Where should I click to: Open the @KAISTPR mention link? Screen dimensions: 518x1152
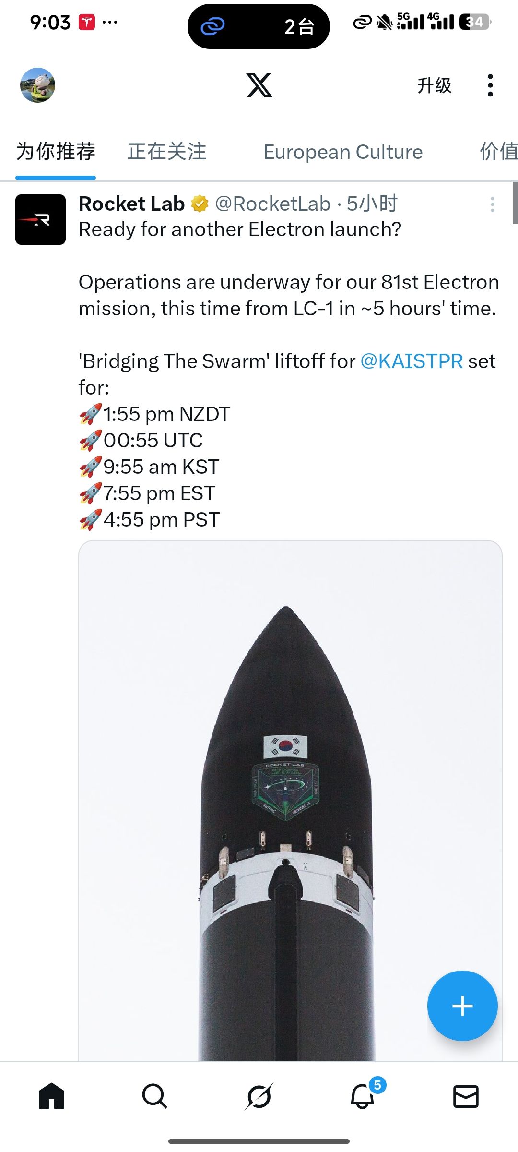tap(411, 361)
